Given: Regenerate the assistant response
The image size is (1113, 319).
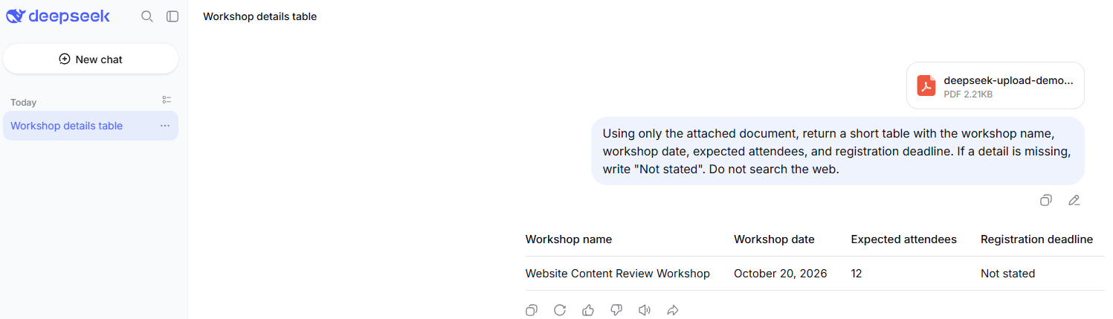Looking at the screenshot, I should coord(560,310).
